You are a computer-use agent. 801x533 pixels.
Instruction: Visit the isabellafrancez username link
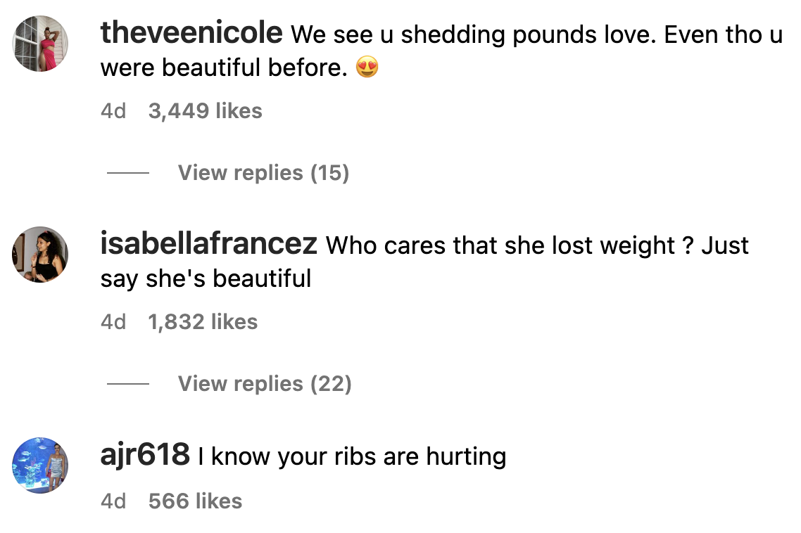click(209, 243)
